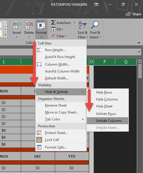
Task: Choose Rename Sheet
Action: click(x=61, y=105)
